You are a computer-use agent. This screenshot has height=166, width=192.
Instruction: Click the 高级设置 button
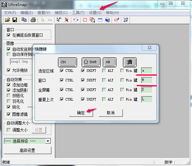tap(28, 150)
